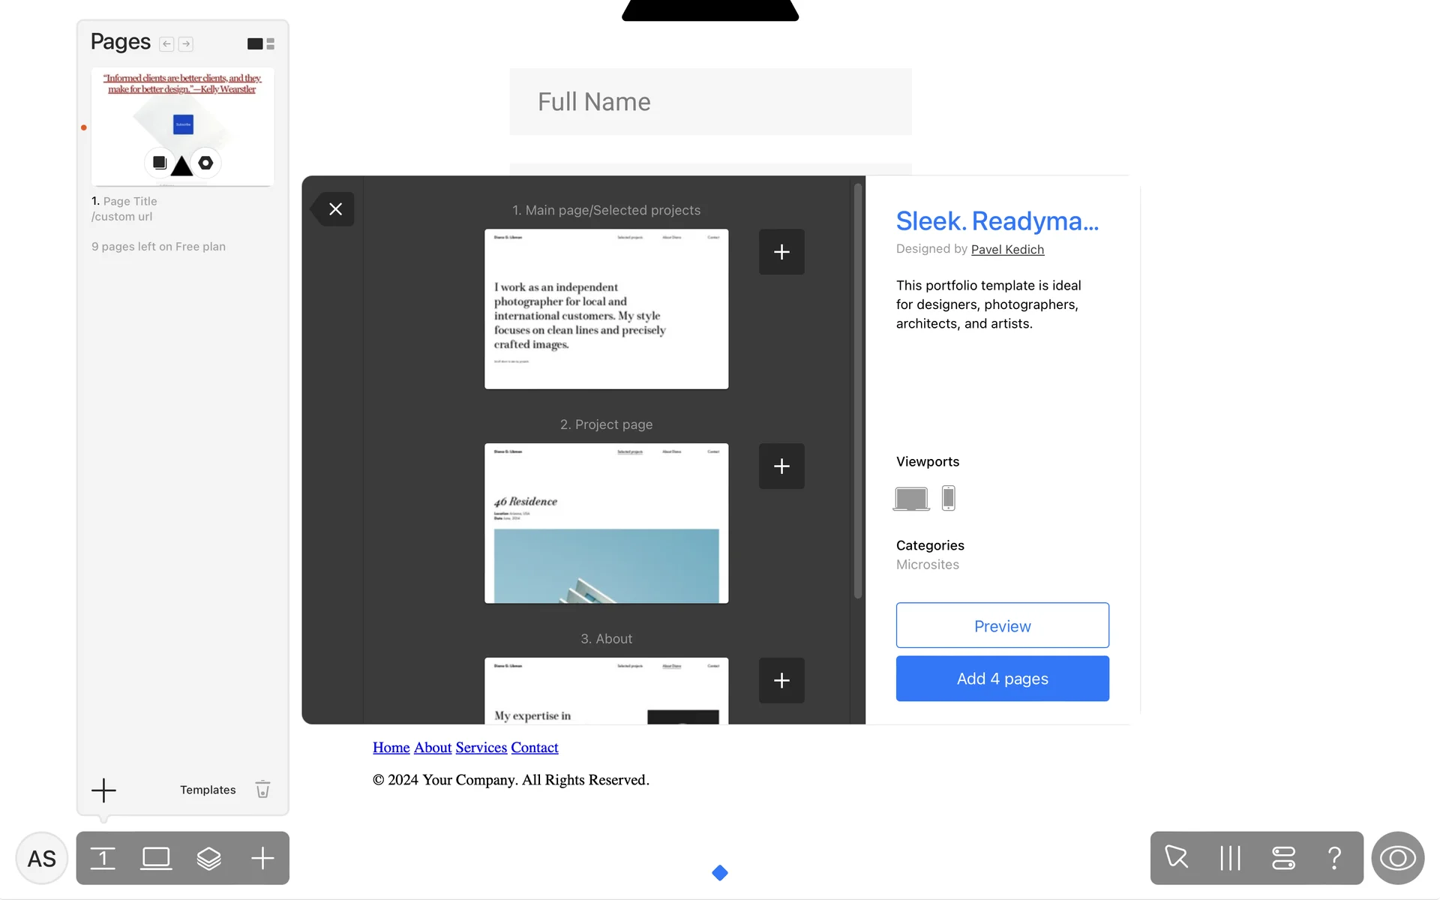The width and height of the screenshot is (1440, 900).
Task: Add the About template page
Action: click(x=781, y=680)
